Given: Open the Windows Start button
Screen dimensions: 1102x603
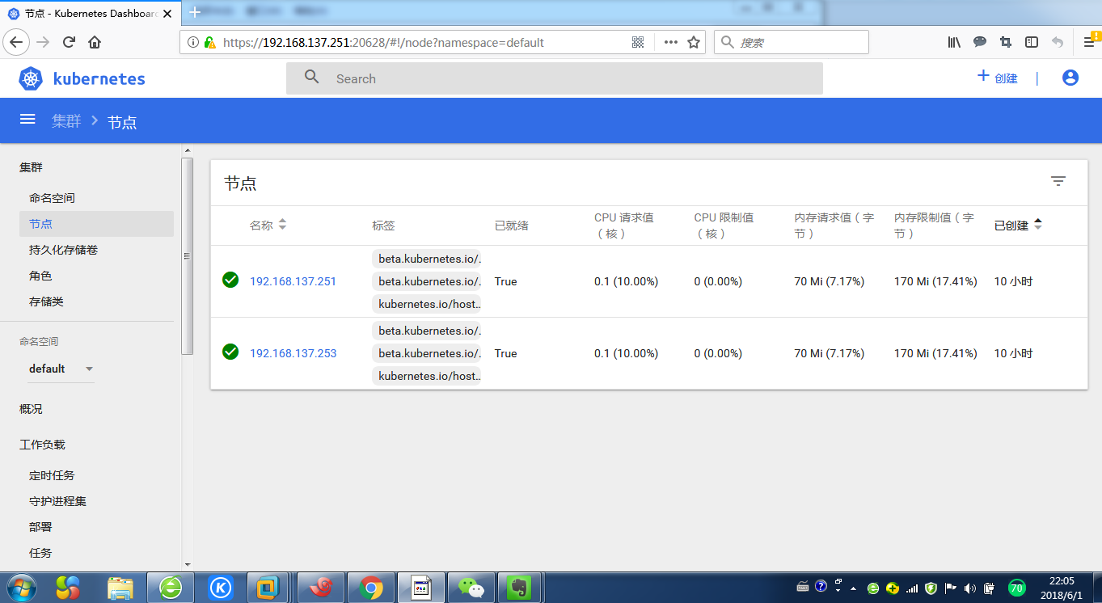Looking at the screenshot, I should tap(21, 588).
